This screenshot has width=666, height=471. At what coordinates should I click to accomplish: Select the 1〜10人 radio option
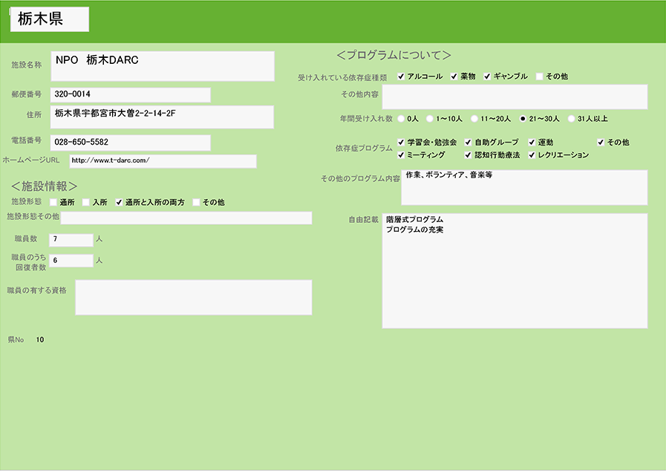pos(430,118)
